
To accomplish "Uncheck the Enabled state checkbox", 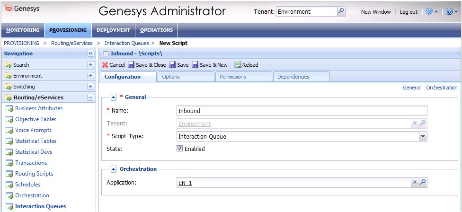I will (179, 149).
